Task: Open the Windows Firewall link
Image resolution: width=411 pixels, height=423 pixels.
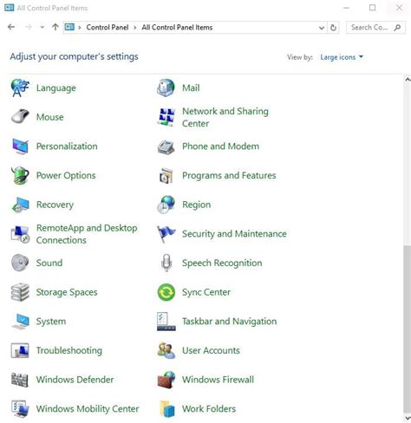Action: pos(218,380)
